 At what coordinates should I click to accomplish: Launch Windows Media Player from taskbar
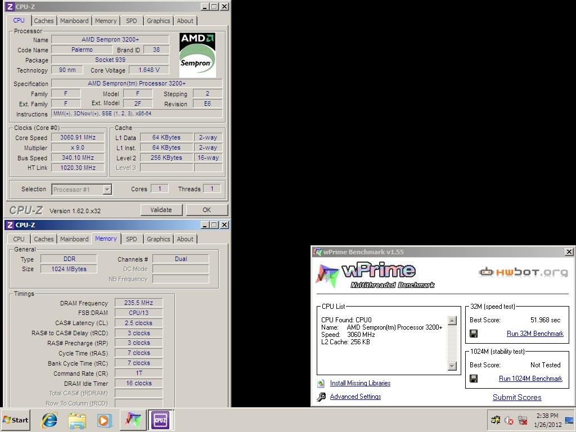click(104, 420)
